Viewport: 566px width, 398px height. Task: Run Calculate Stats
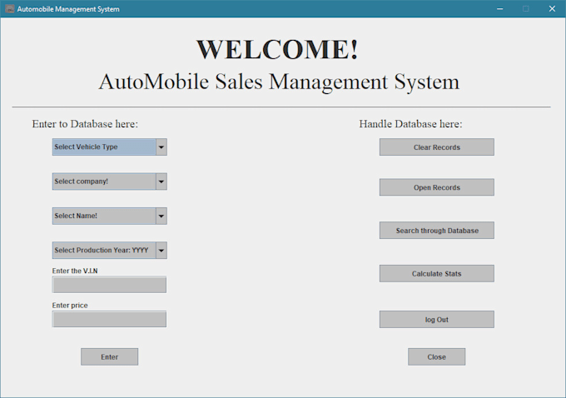[x=436, y=274]
